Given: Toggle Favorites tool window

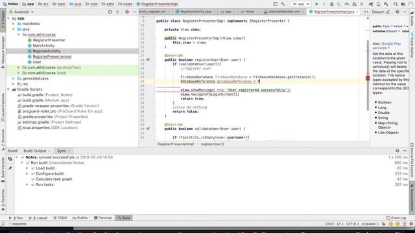Looking at the screenshot, I should pyautogui.click(x=3, y=200).
